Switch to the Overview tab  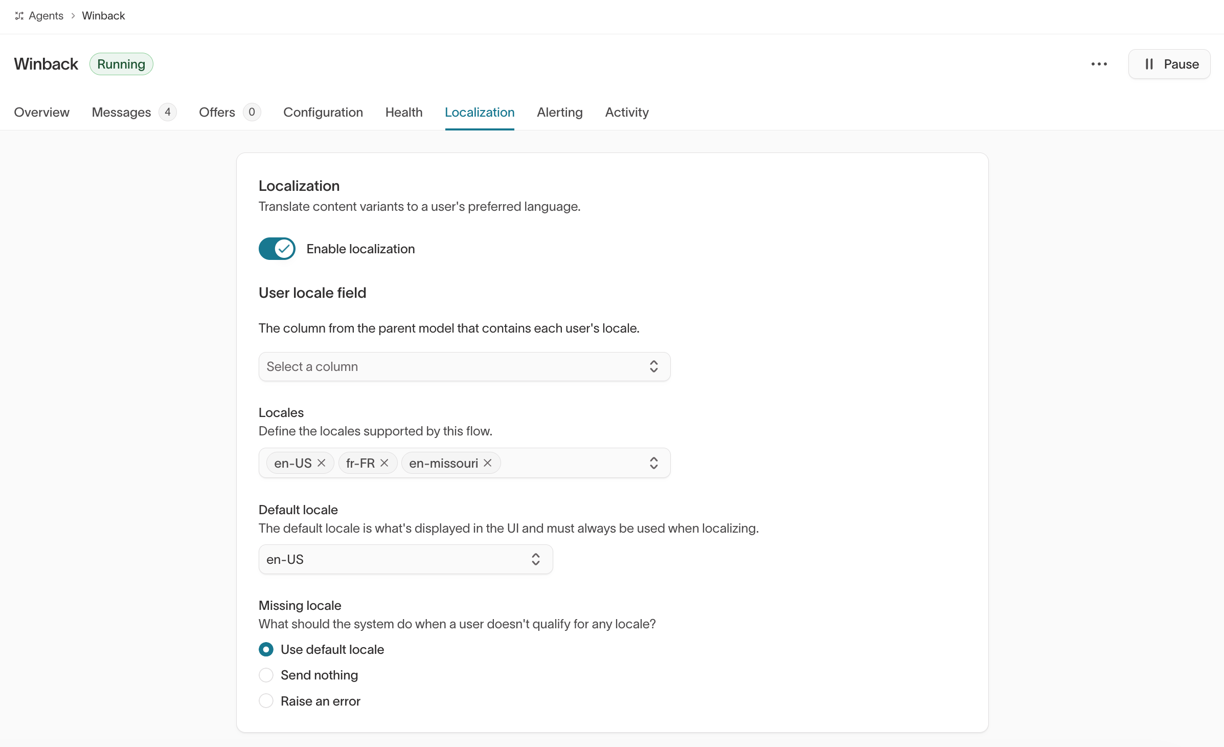point(41,112)
